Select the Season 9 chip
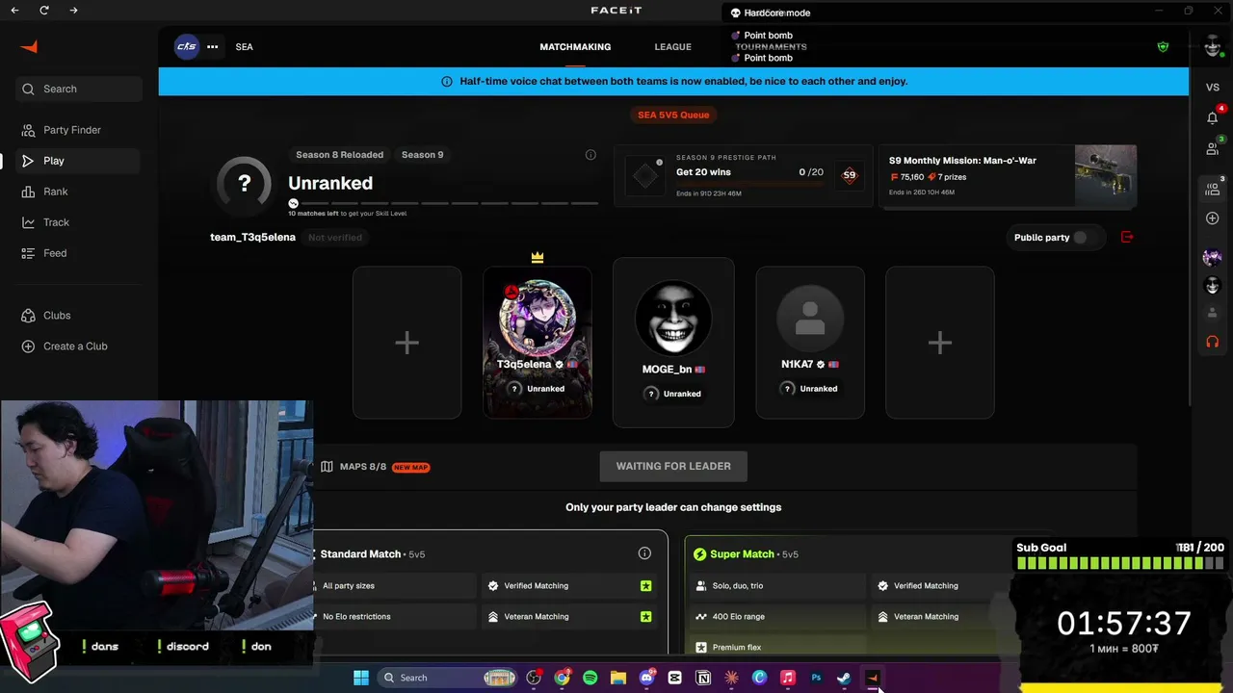The width and height of the screenshot is (1233, 693). (x=423, y=155)
